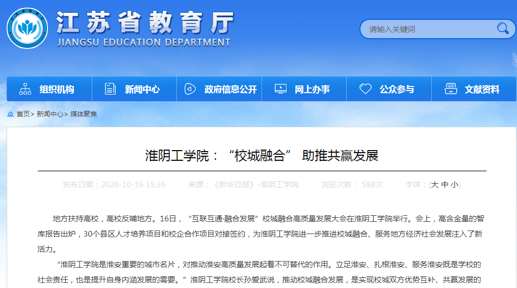Open the 新闻中心 navigation menu
This screenshot has height=288, width=517.
coord(142,90)
